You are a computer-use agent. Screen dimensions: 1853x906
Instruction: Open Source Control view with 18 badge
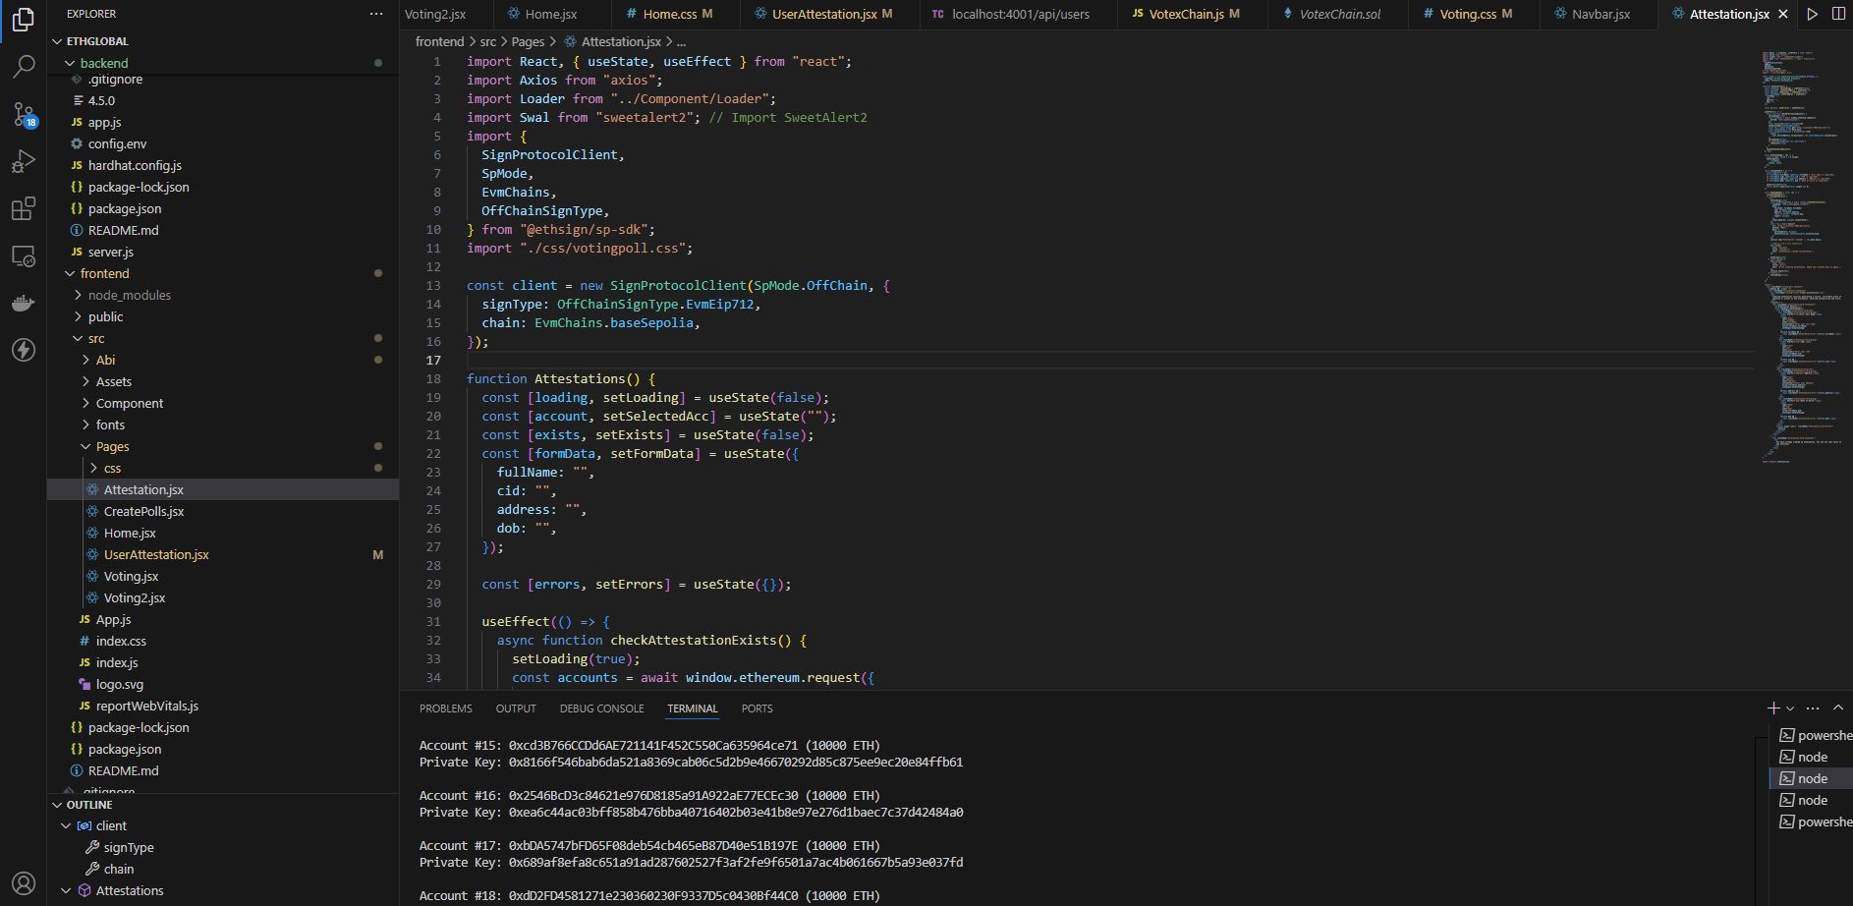click(x=23, y=114)
